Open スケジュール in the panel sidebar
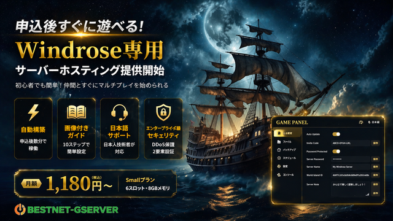Screen dimensions: 393x221 click(x=287, y=158)
